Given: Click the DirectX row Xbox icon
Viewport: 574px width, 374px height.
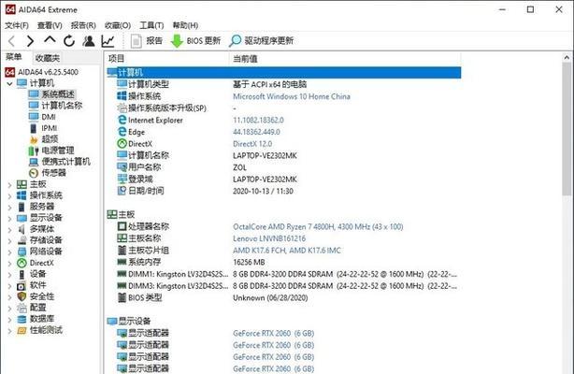Looking at the screenshot, I should (122, 144).
